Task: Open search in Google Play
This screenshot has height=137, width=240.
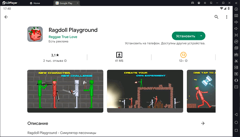Action: tap(216, 17)
